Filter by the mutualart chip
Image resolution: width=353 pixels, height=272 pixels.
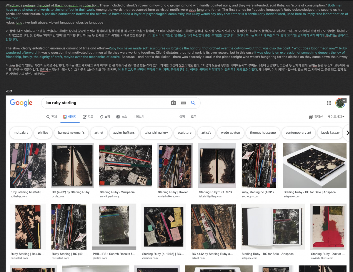[21, 133]
